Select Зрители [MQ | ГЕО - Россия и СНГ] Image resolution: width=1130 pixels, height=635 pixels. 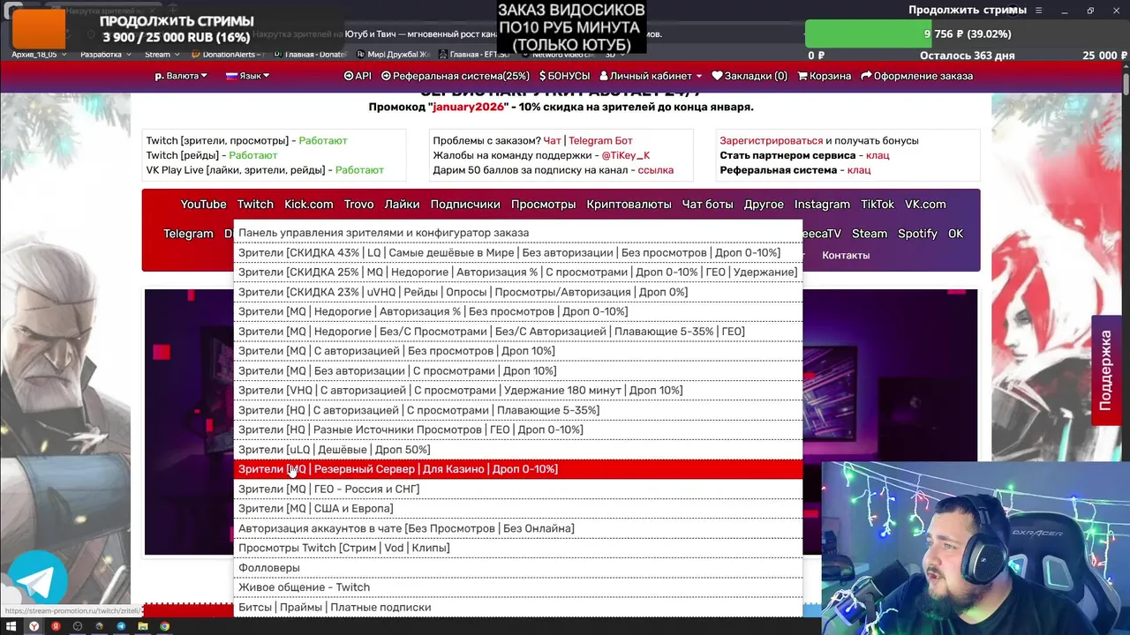[518, 489]
